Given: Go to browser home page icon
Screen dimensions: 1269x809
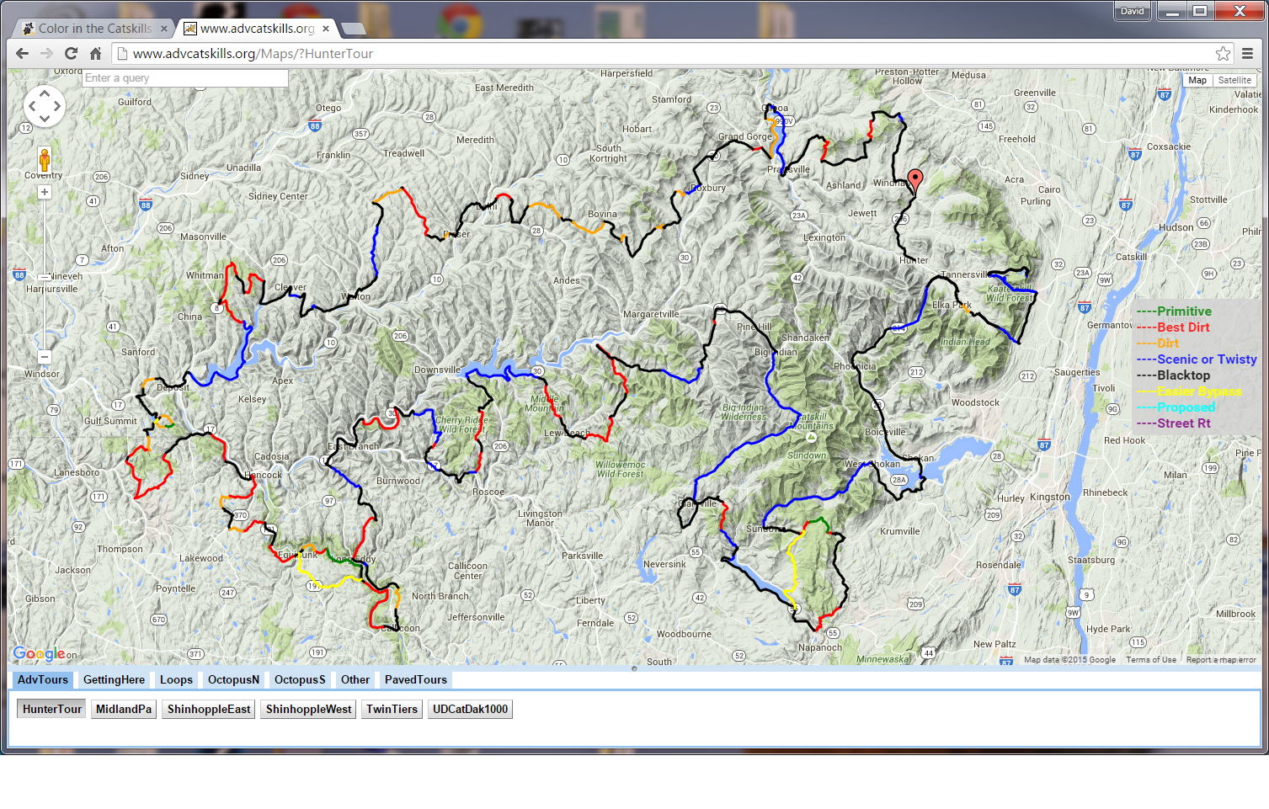Looking at the screenshot, I should tap(95, 54).
